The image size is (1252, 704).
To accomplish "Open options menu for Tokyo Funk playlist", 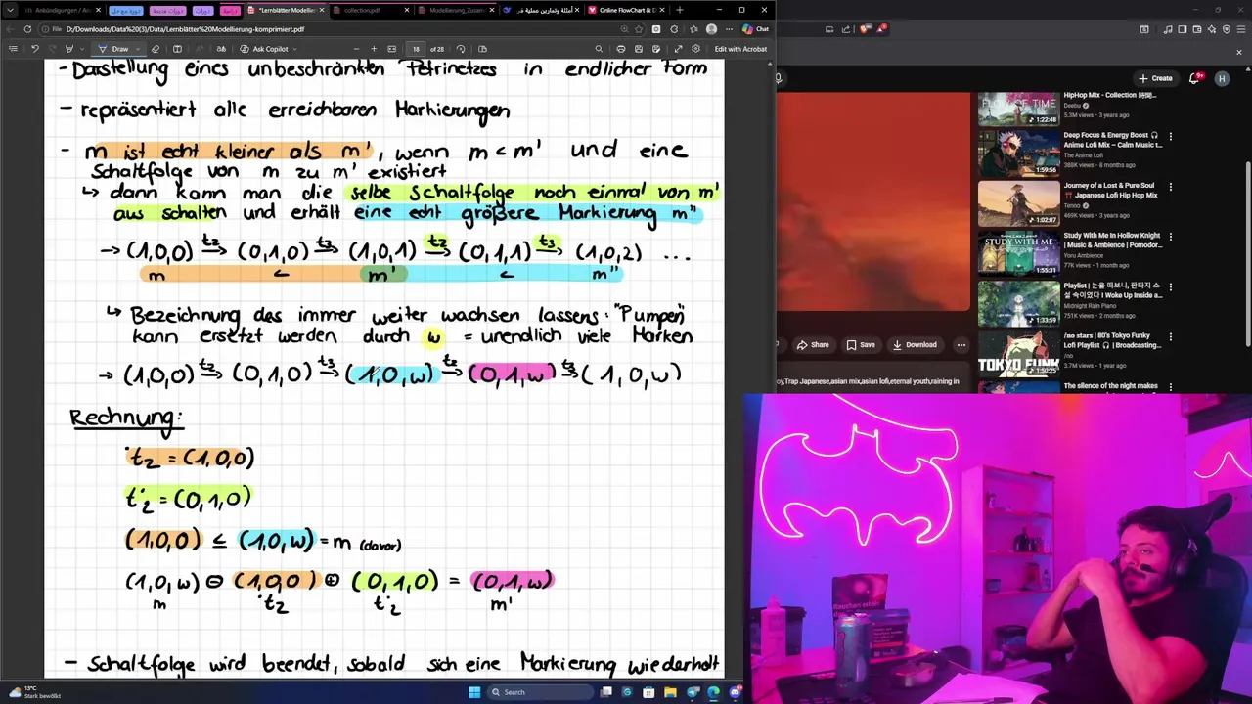I will (x=1170, y=336).
